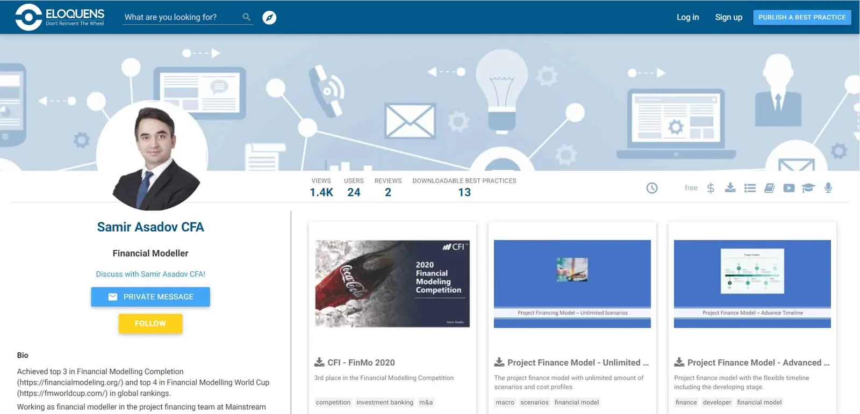Click the Views count "1.4K"
The width and height of the screenshot is (860, 414).
point(321,192)
